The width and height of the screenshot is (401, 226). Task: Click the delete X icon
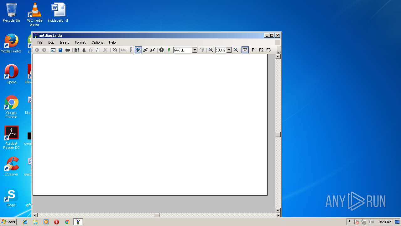coord(106,50)
